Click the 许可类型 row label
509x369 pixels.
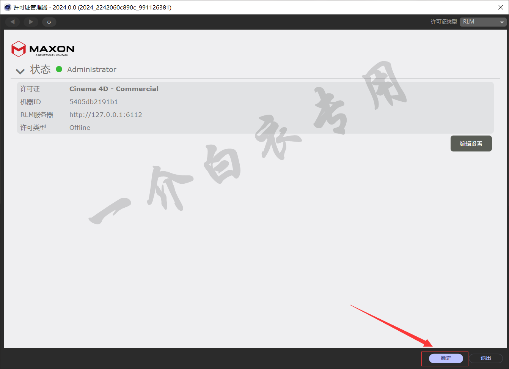(33, 128)
